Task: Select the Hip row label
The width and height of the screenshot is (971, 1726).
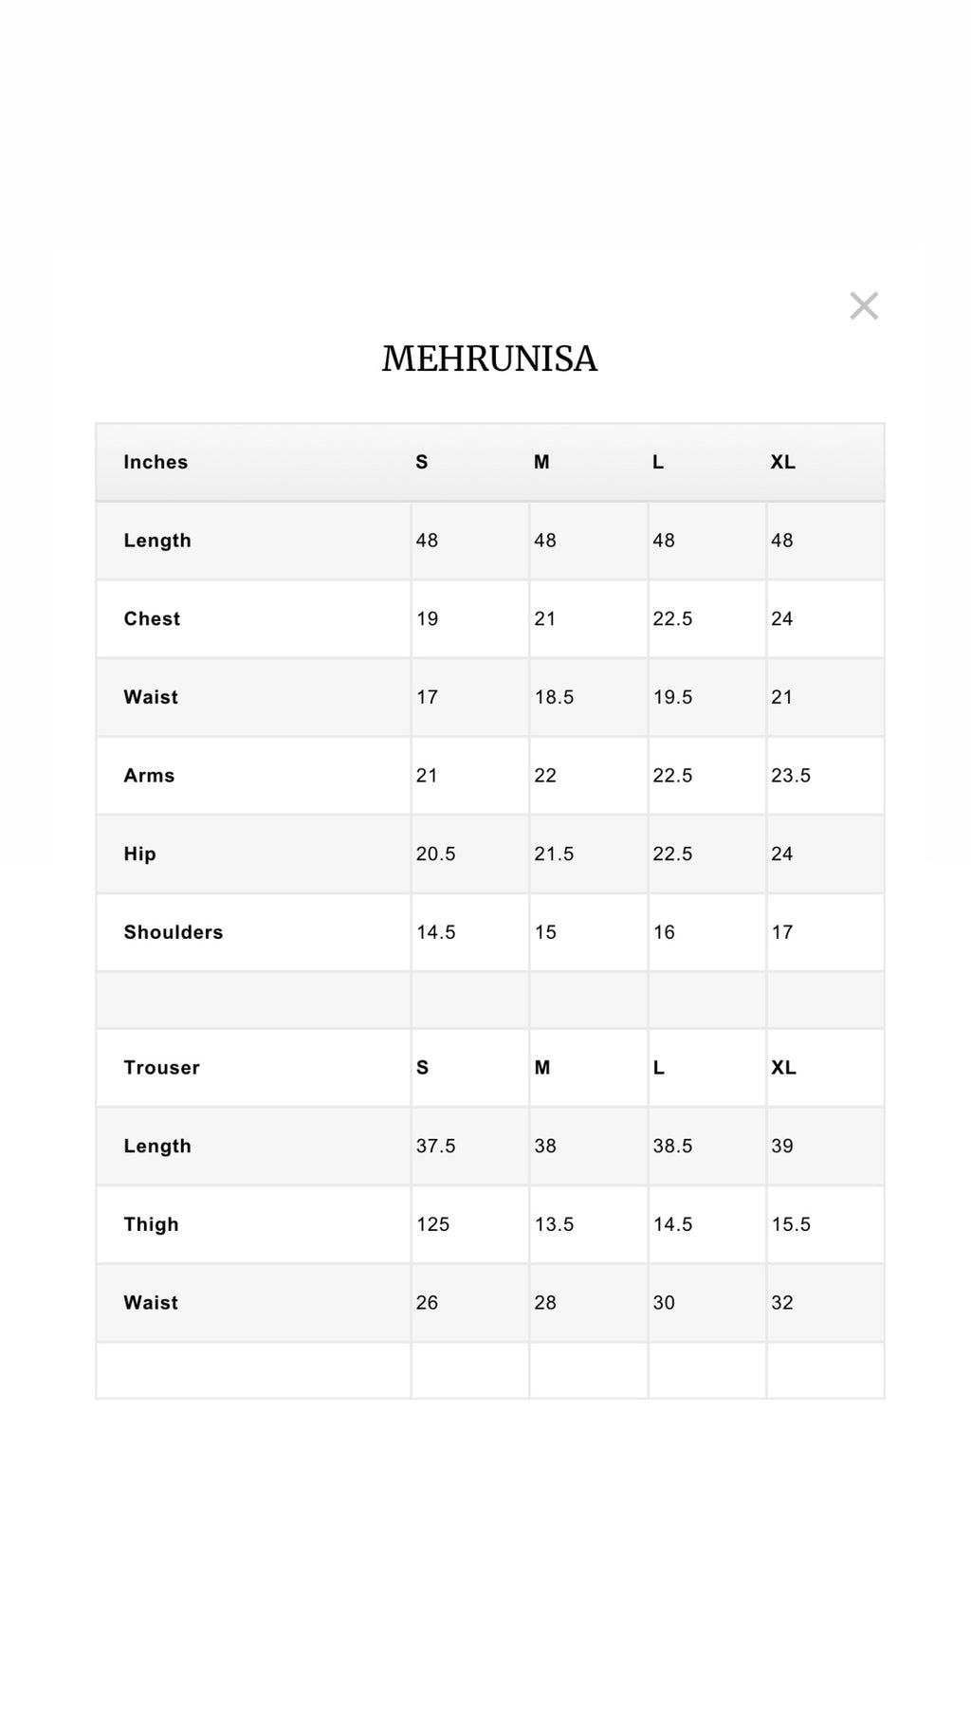Action: (139, 854)
